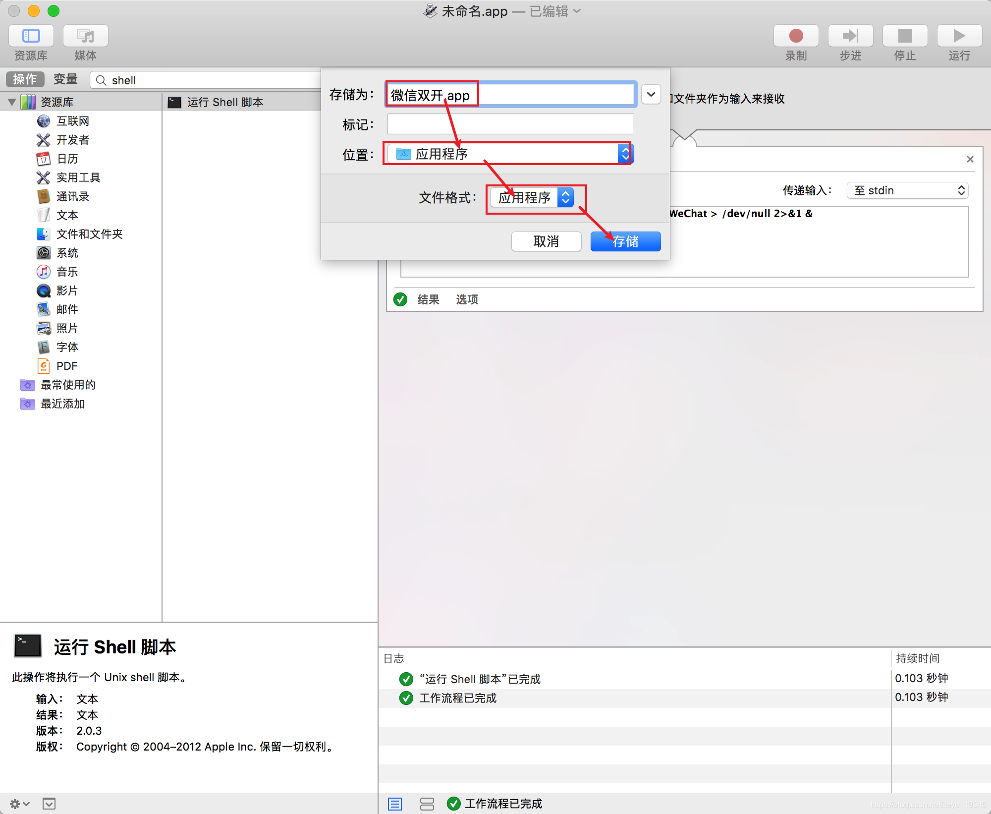Open the 选项 options tab of action

tap(467, 299)
